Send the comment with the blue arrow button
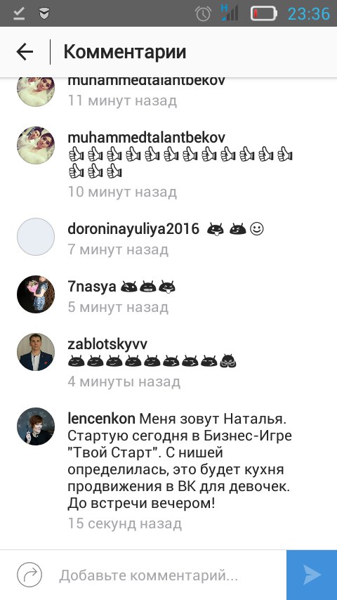Image resolution: width=337 pixels, height=600 pixels. pos(312,575)
